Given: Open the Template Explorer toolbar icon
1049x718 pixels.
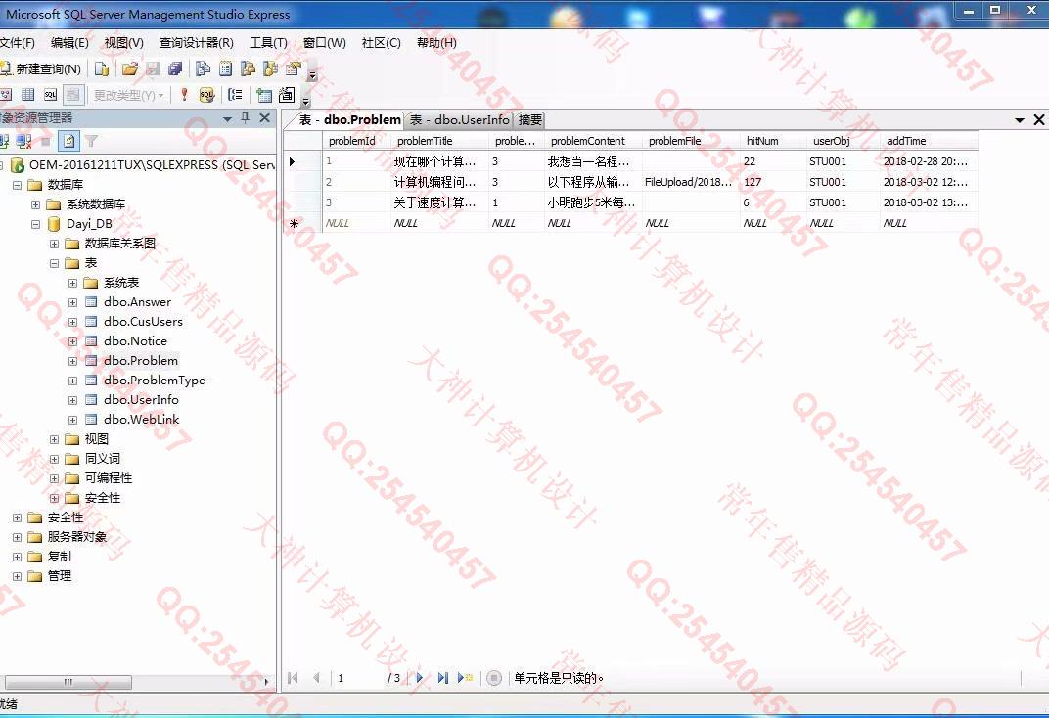Looking at the screenshot, I should (271, 68).
